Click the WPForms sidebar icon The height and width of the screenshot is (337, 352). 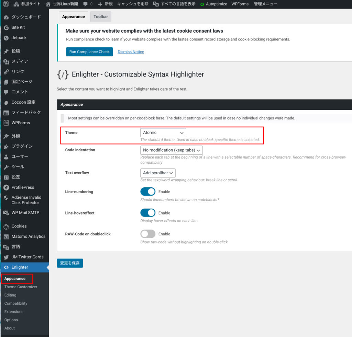[x=6, y=123]
